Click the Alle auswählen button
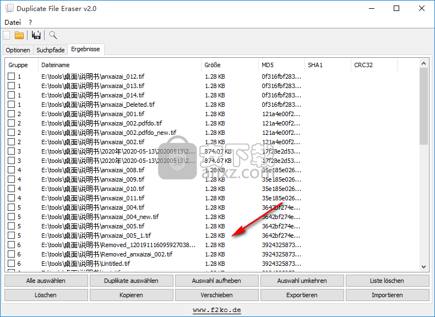This screenshot has width=435, height=317. 46,281
